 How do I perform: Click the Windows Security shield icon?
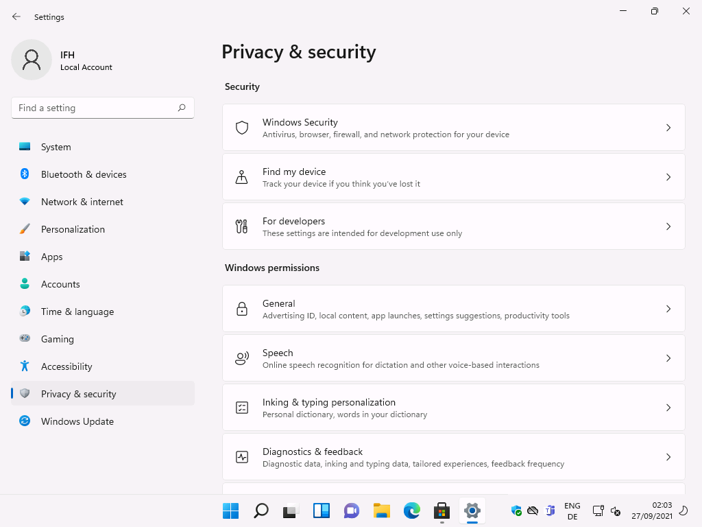click(242, 128)
